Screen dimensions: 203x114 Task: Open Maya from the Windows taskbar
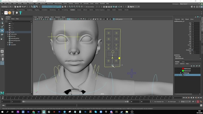pos(44,112)
